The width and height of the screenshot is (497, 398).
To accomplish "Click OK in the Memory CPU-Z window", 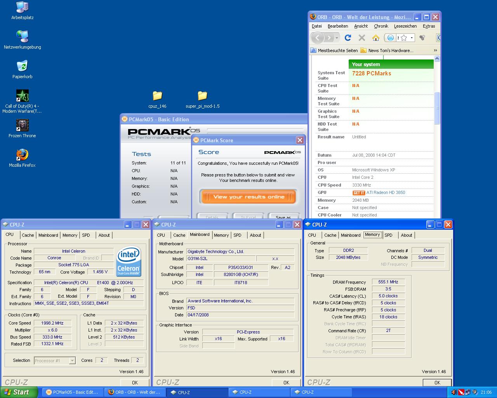I will (437, 382).
